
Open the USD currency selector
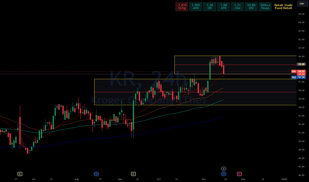point(302,4)
